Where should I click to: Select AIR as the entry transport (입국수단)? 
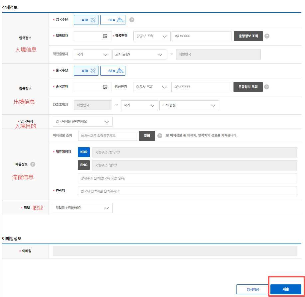pyautogui.click(x=86, y=20)
